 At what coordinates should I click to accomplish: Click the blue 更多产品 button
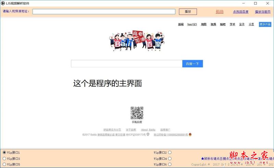coord(265,24)
